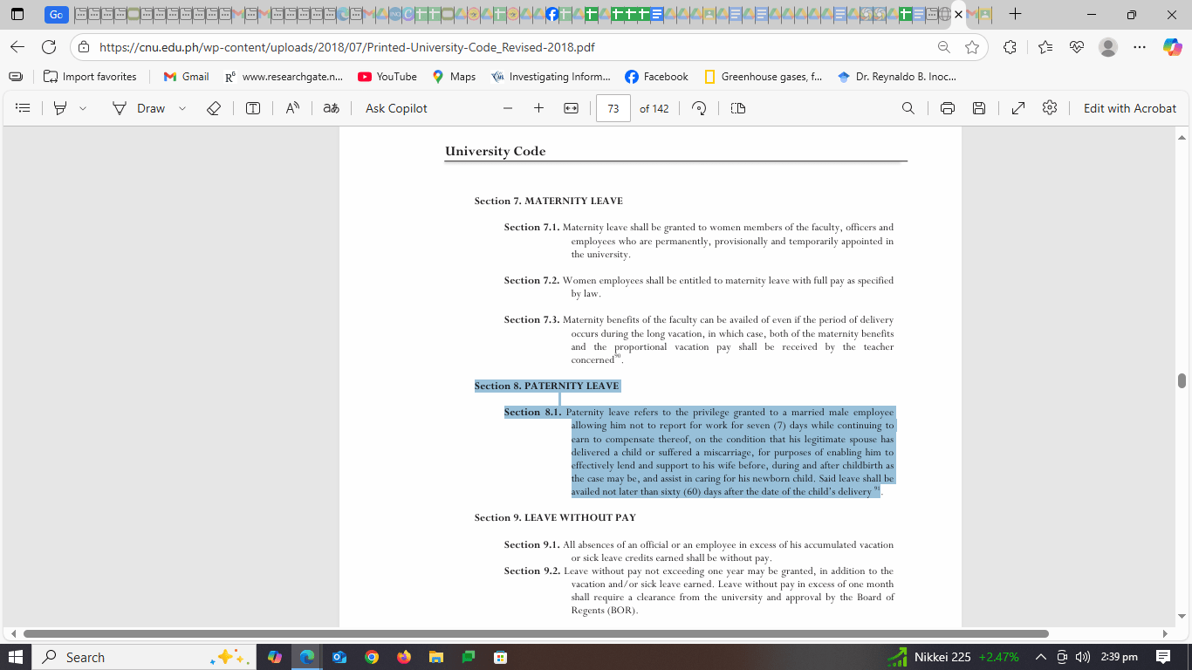The height and width of the screenshot is (670, 1192).
Task: Toggle fit to width view
Action: pos(571,108)
